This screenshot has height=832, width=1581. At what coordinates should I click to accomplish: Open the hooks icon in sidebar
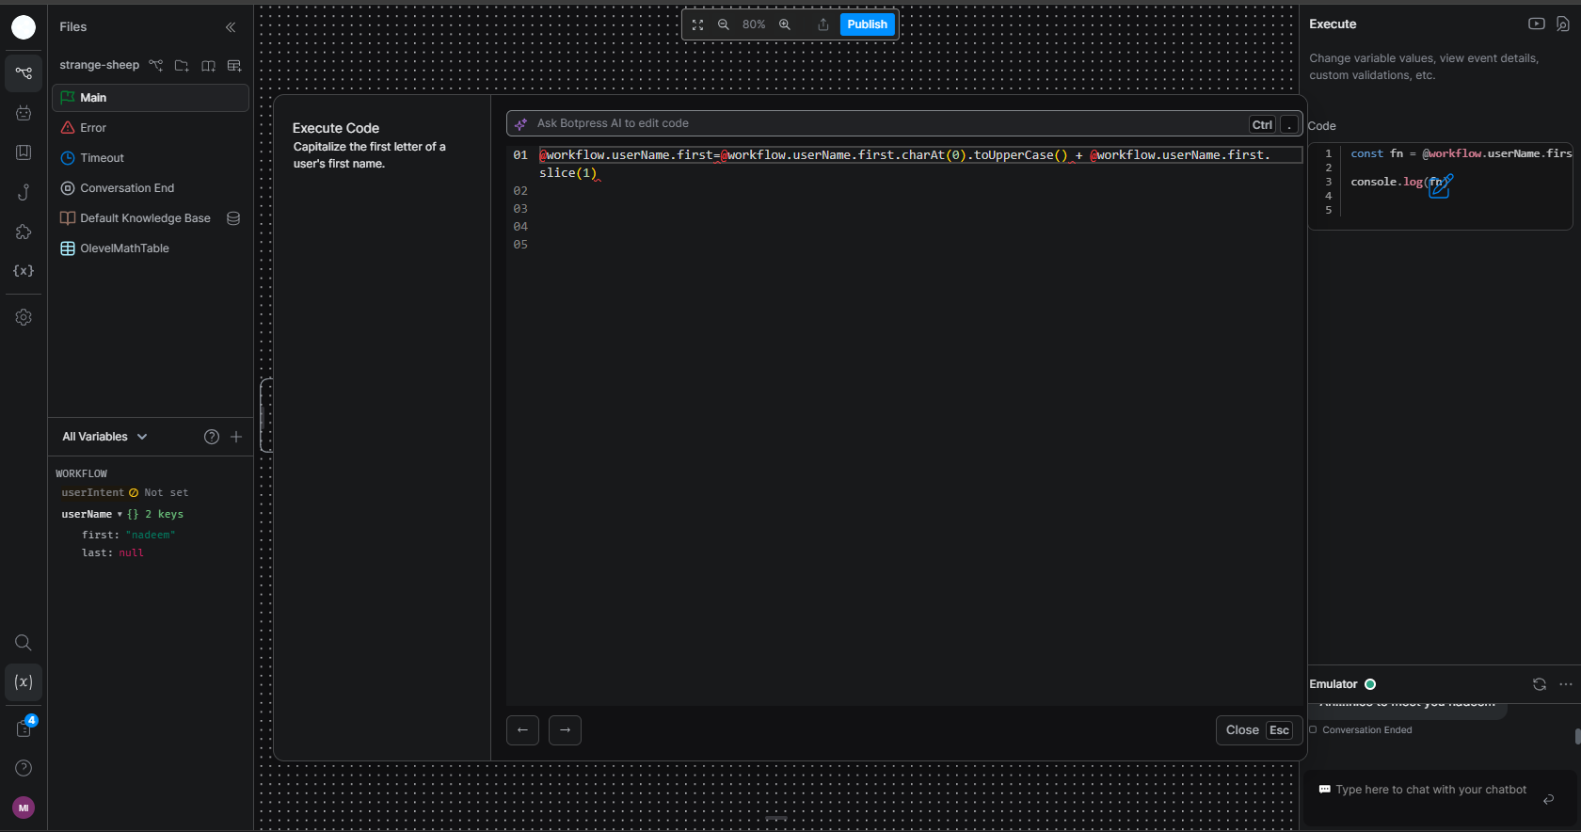24,192
